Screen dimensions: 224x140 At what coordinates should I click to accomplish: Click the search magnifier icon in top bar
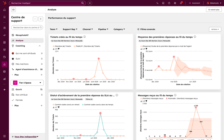point(82,3)
